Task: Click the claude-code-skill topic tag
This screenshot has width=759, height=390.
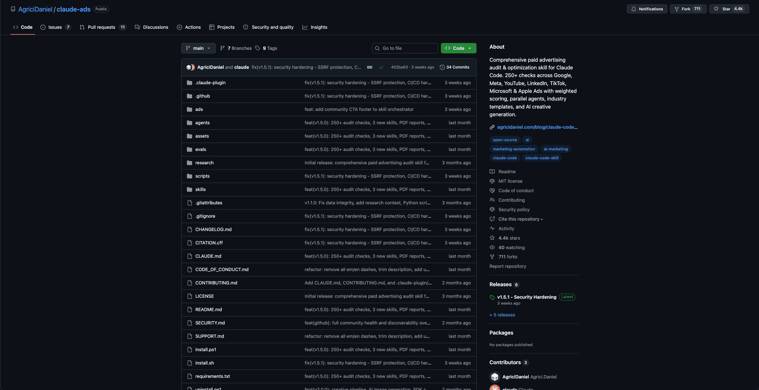Action: point(542,158)
